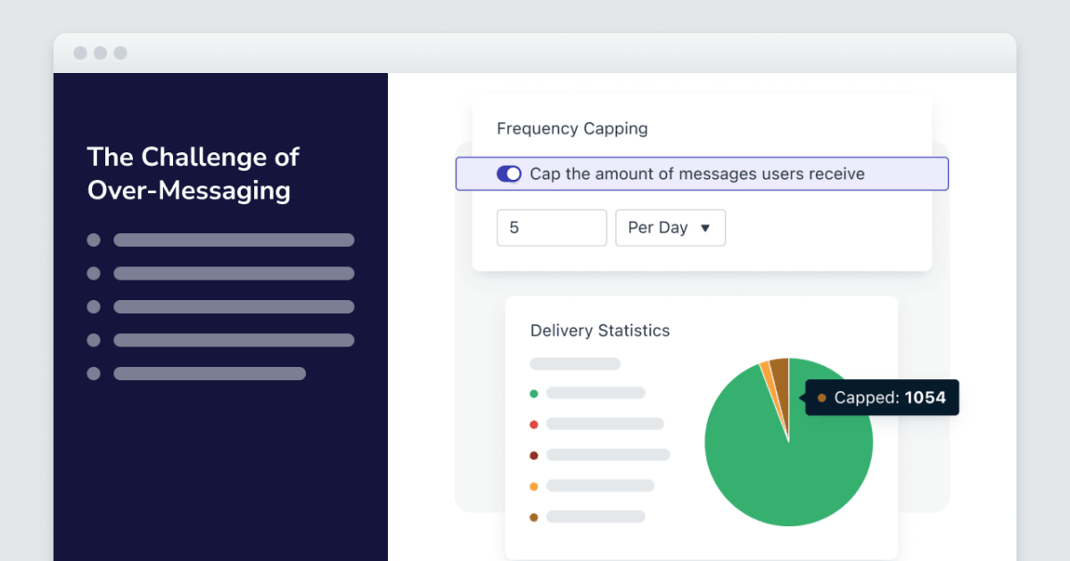Select the orange legend indicator
1070x561 pixels.
point(533,486)
